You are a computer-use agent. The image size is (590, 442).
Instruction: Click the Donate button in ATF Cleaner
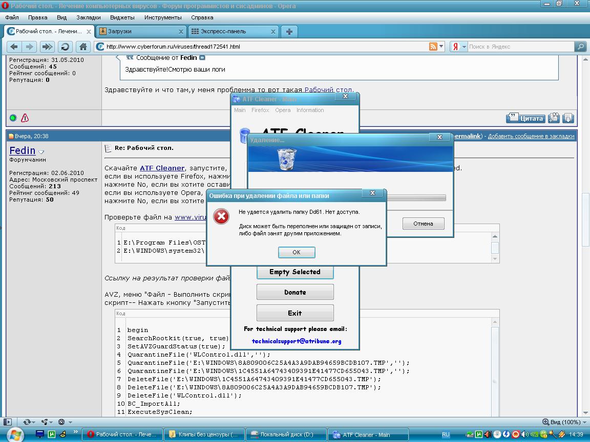(295, 292)
